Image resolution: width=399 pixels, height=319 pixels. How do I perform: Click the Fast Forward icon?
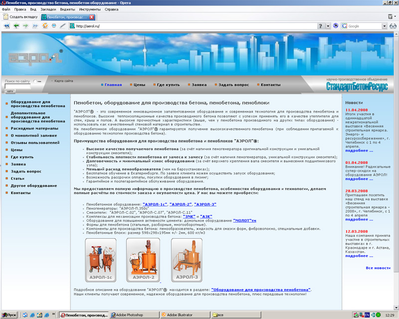(35, 26)
